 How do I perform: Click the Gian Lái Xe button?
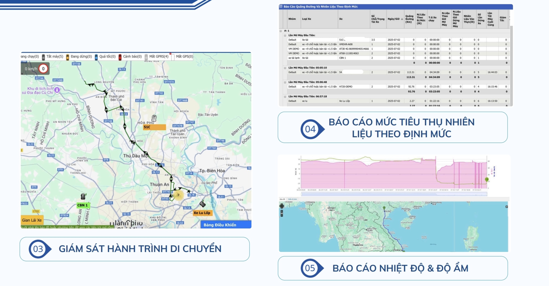(x=32, y=220)
